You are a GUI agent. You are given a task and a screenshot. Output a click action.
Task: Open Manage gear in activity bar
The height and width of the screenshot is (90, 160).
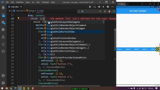[x=3, y=83]
